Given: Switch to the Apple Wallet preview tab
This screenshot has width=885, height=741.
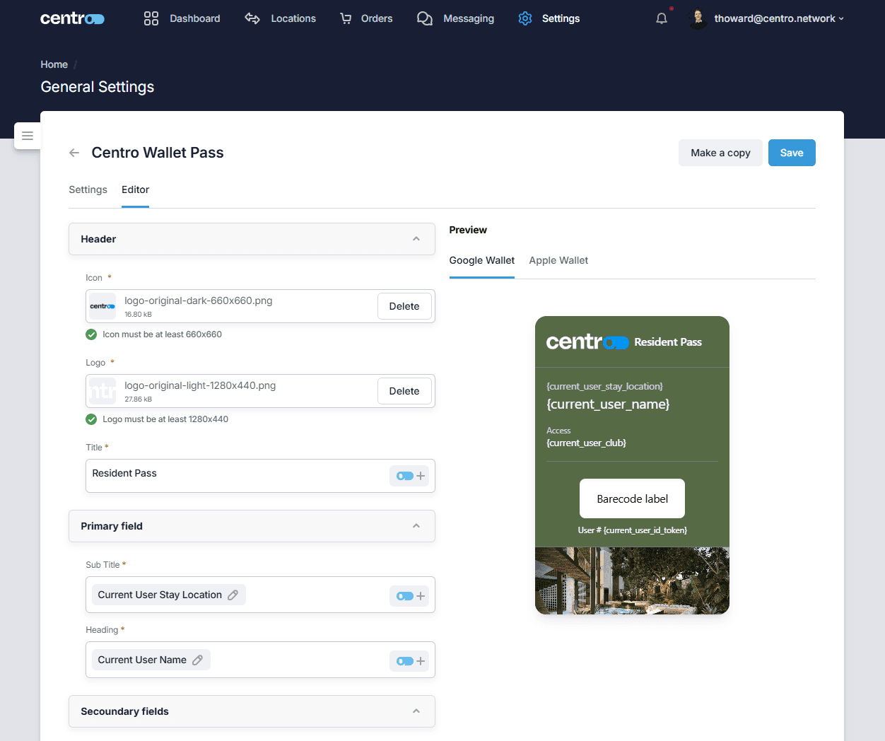Looking at the screenshot, I should click(558, 260).
